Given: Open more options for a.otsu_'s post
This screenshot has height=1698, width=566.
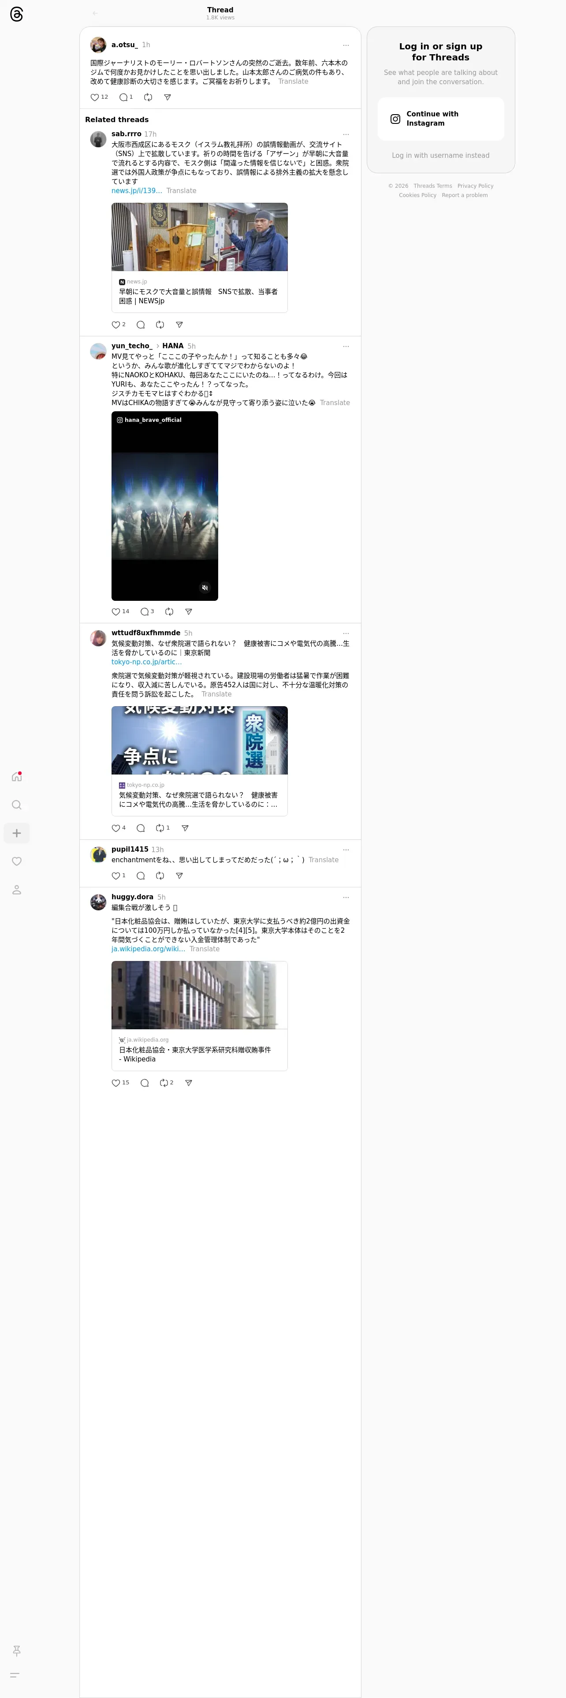Looking at the screenshot, I should 346,45.
